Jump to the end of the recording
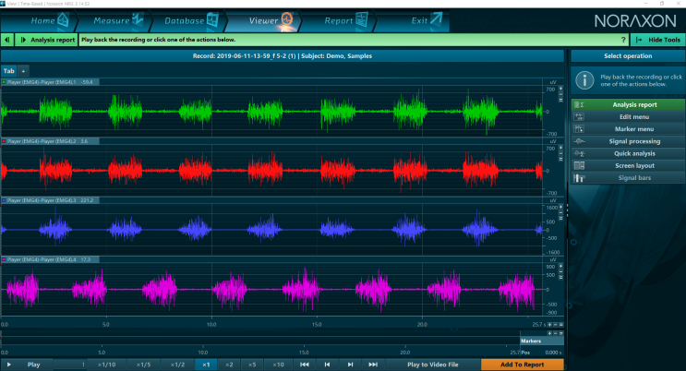 [373, 365]
